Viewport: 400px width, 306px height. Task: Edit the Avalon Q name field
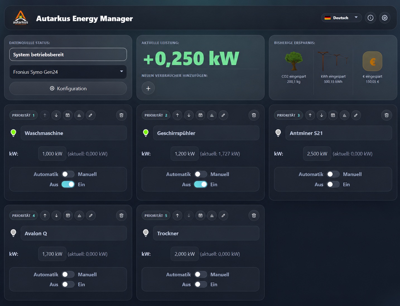pyautogui.click(x=74, y=233)
